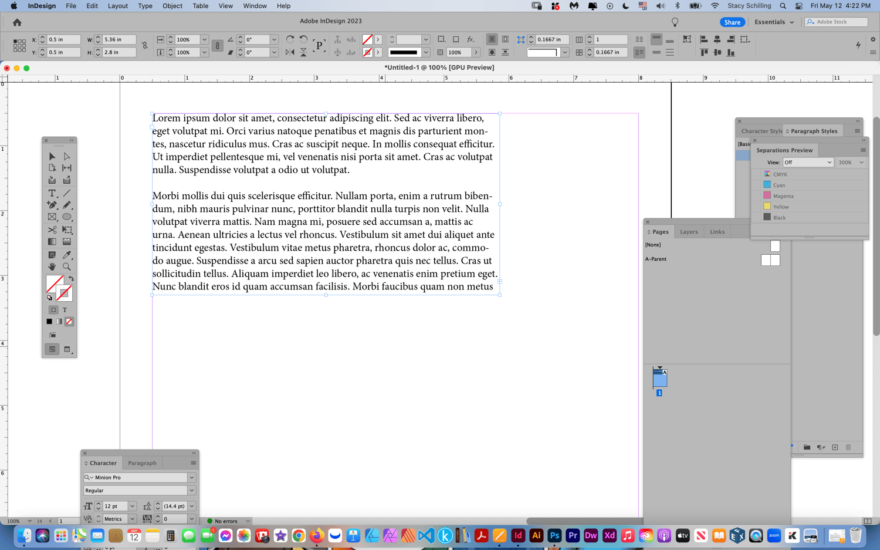Select the Hand tool
Image resolution: width=880 pixels, height=550 pixels.
coord(52,266)
